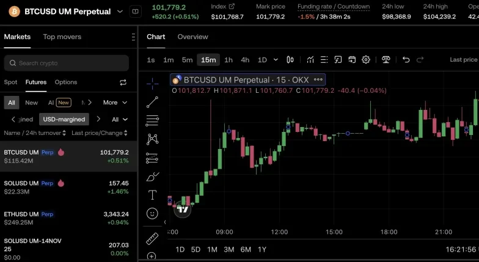
Task: Switch to the Overview tab
Action: point(192,37)
